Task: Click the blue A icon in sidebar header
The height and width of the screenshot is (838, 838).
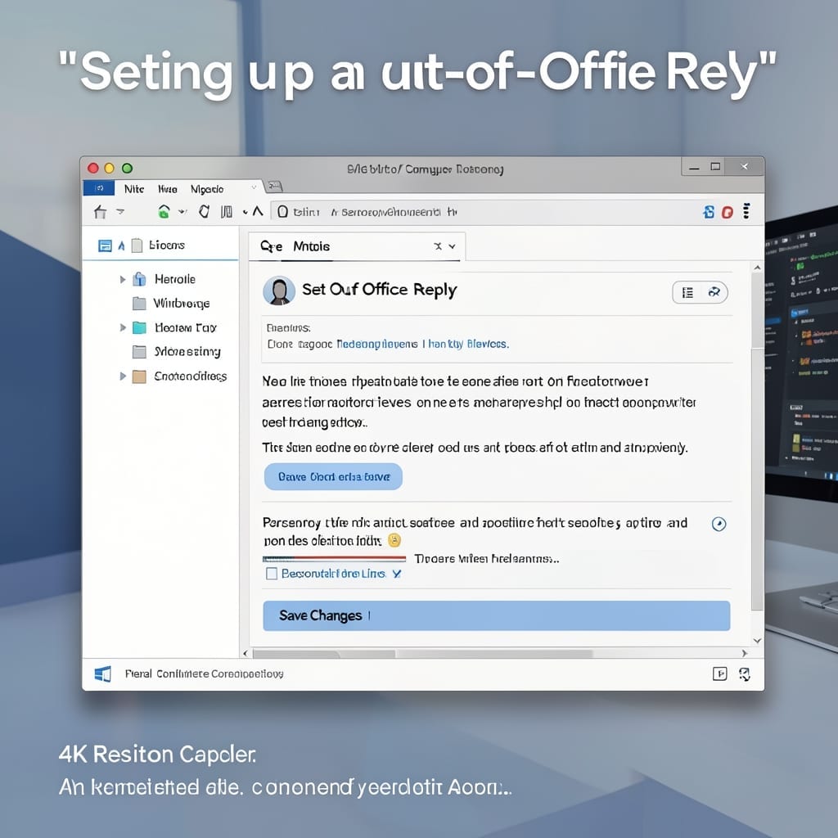Action: (121, 246)
